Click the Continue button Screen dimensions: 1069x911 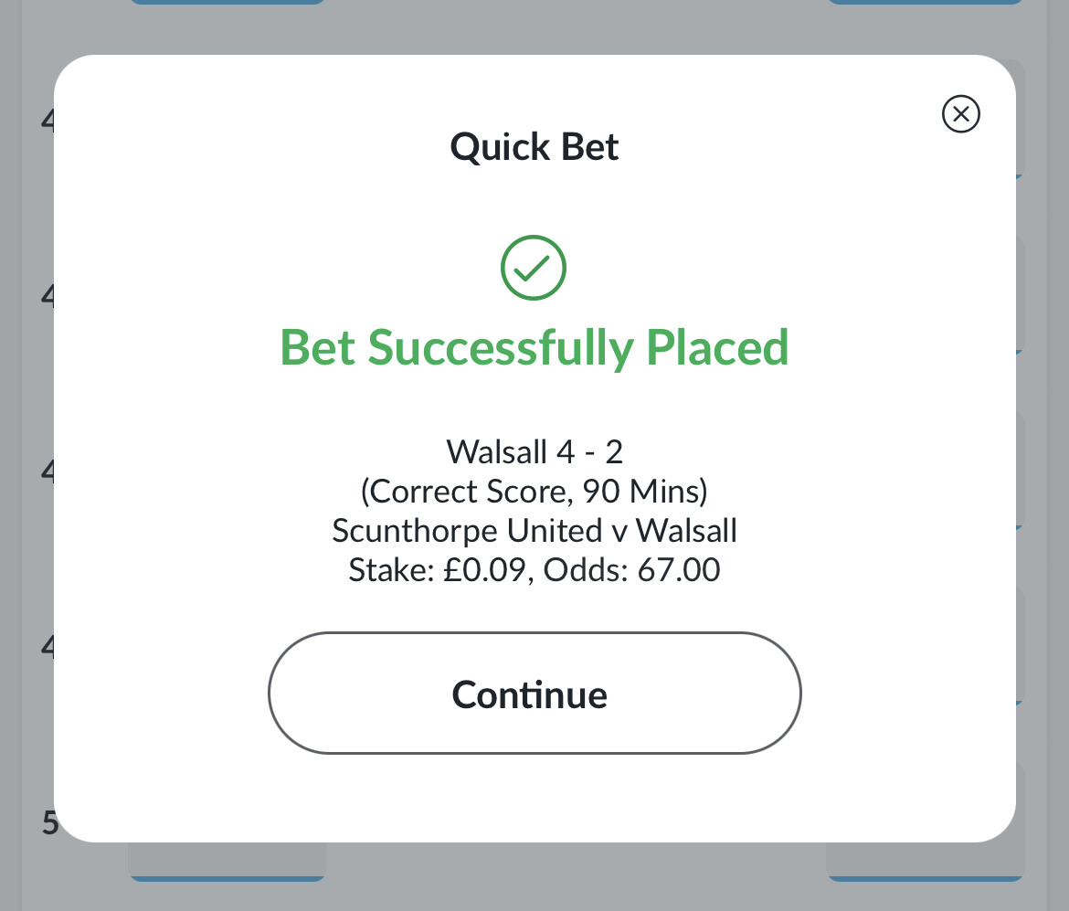(x=534, y=693)
